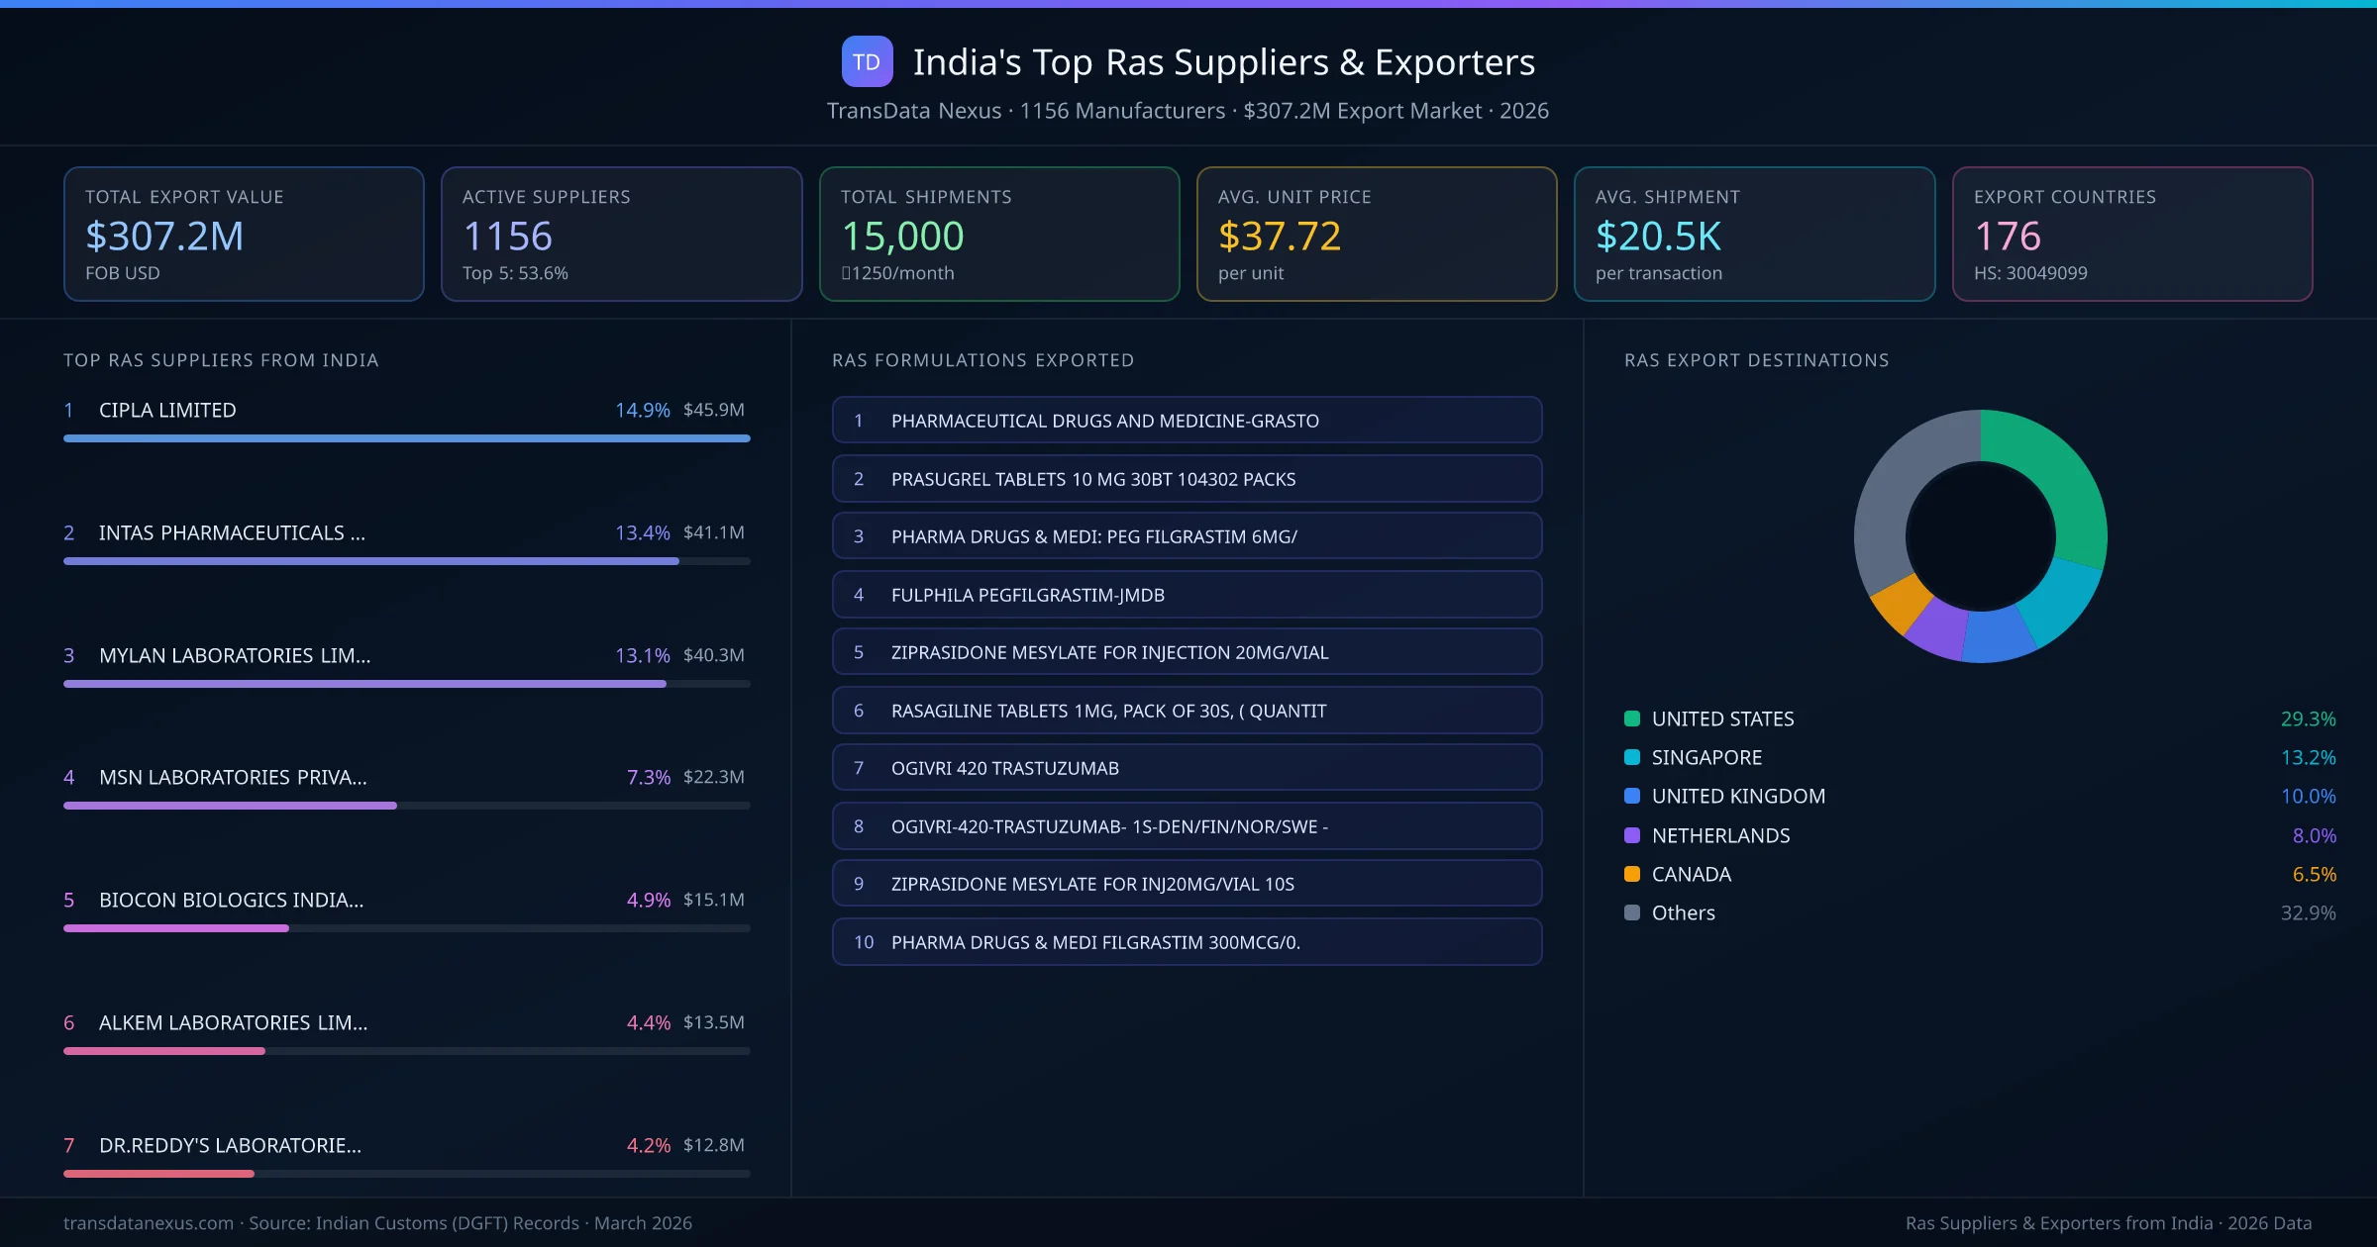Image resolution: width=2377 pixels, height=1247 pixels.
Task: Select the Ogivri 420 Trastuzumab item
Action: click(1187, 768)
